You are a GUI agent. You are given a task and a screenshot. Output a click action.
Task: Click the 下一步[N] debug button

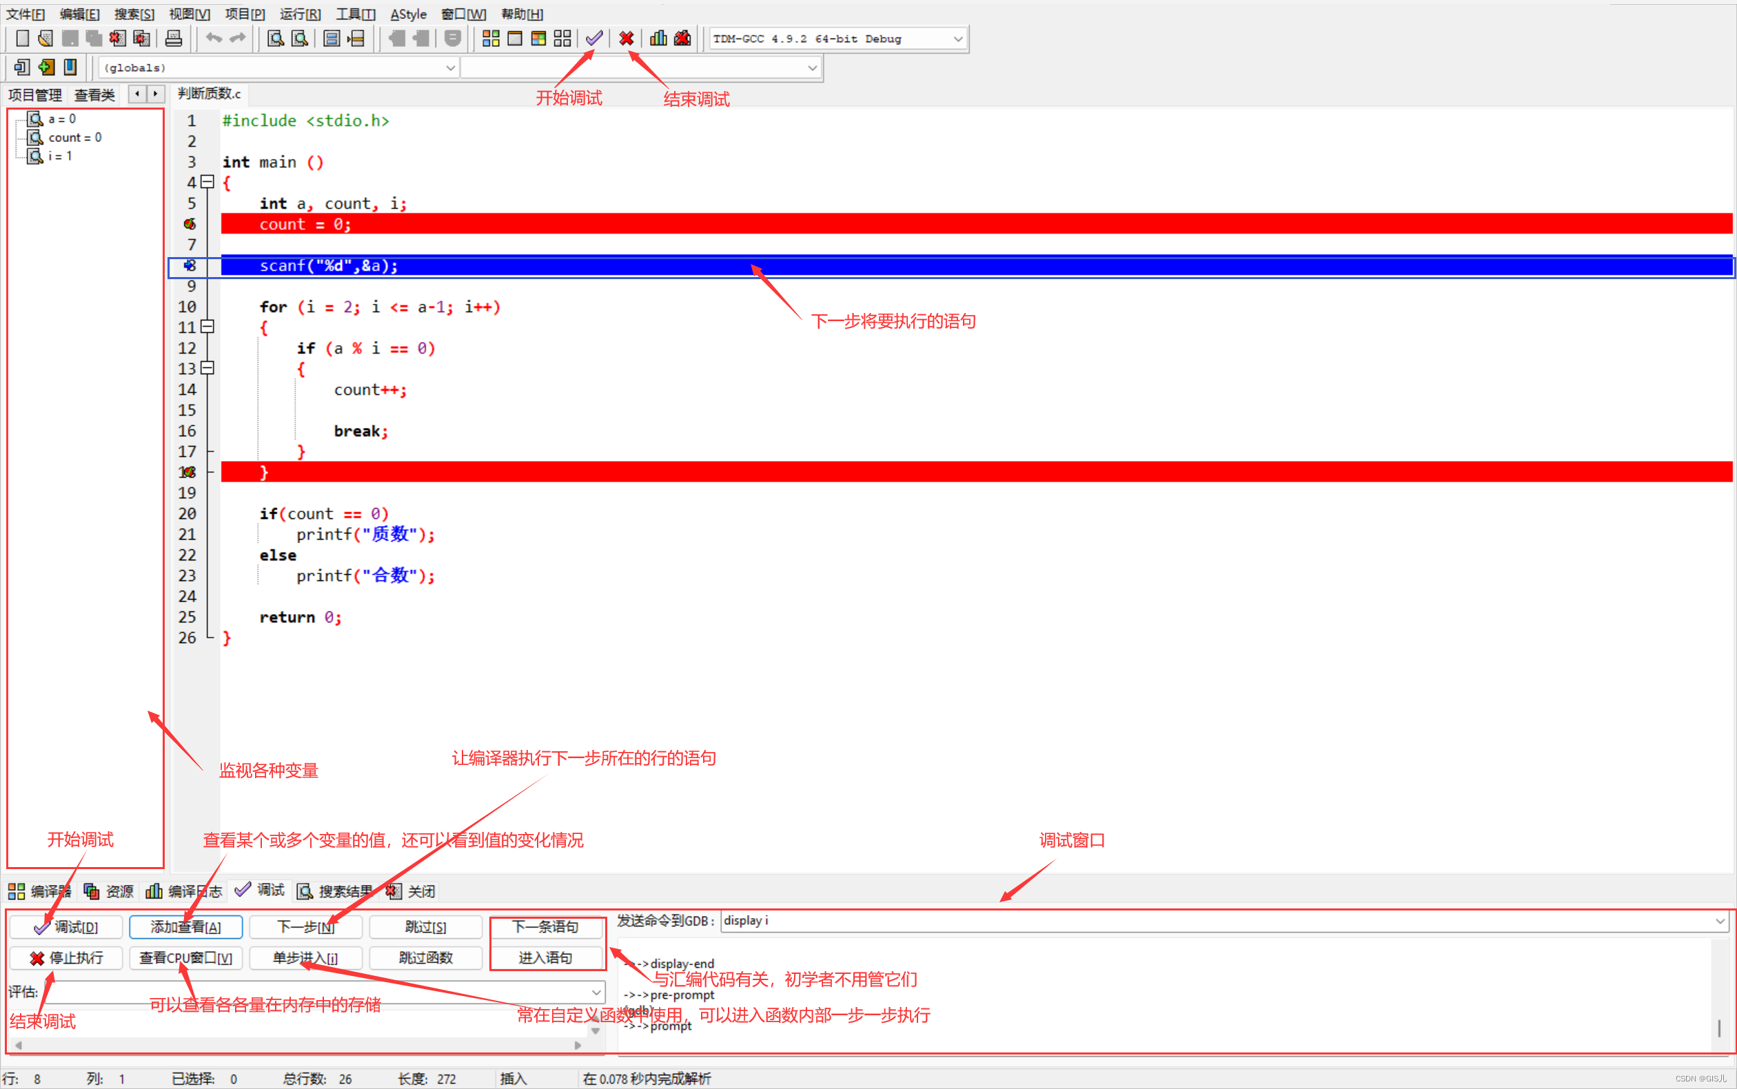306,926
